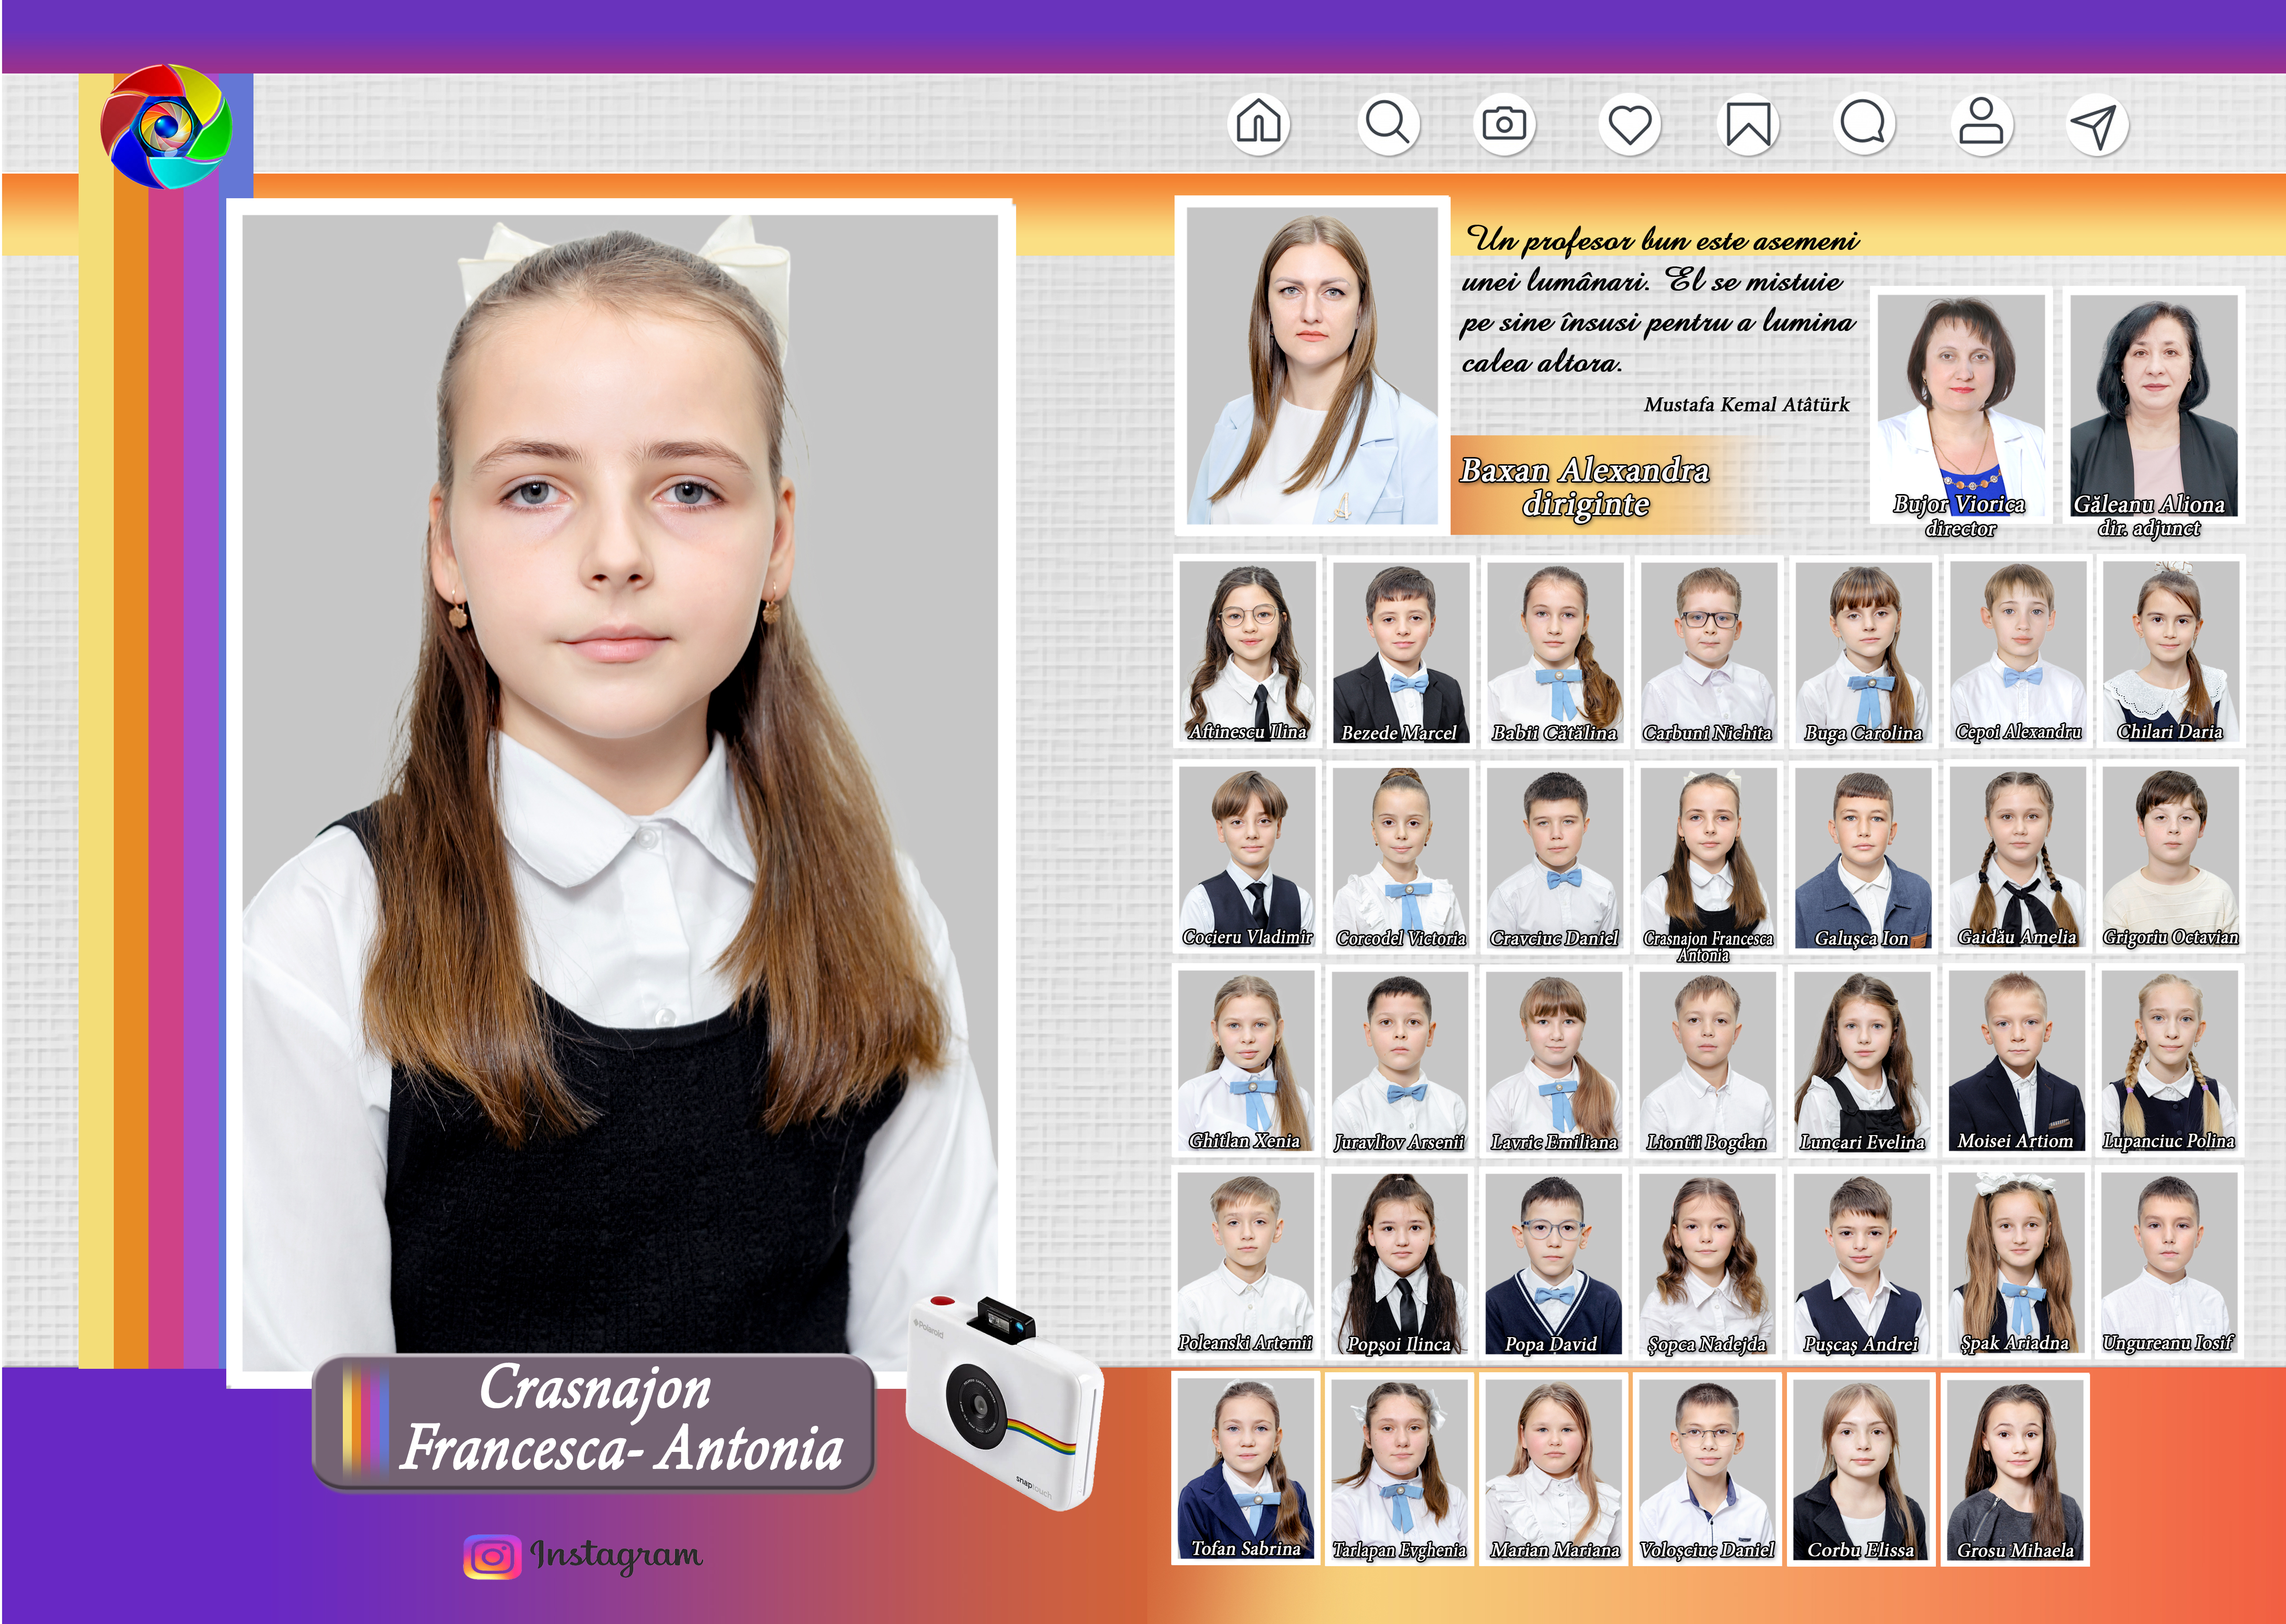Click the magnifier search icon
This screenshot has height=1624, width=2286.
coord(1388,124)
